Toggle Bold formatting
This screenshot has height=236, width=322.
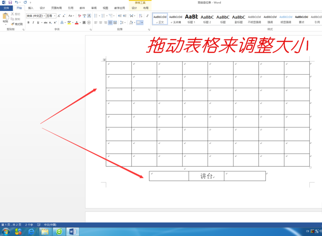click(x=28, y=23)
